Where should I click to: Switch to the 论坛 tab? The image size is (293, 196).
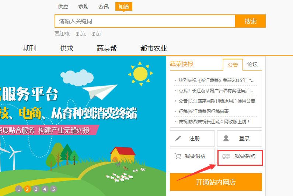(252, 64)
